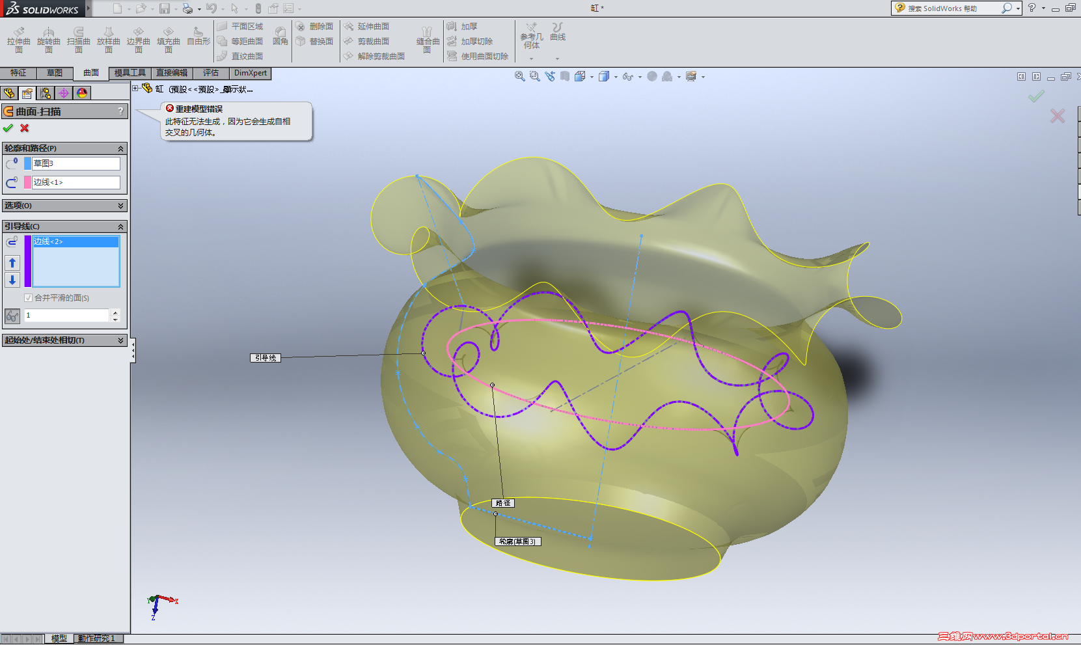1081x645 pixels.
Task: Select the Lofted Surface (放样曲面) tool
Action: (109, 40)
